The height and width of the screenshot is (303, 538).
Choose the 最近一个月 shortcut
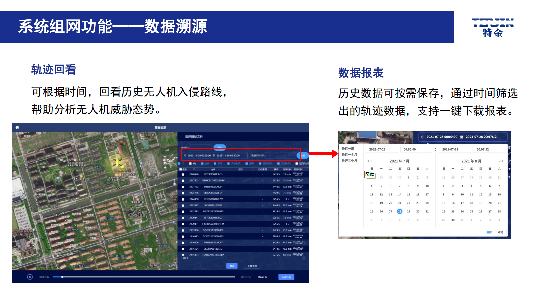(x=349, y=154)
